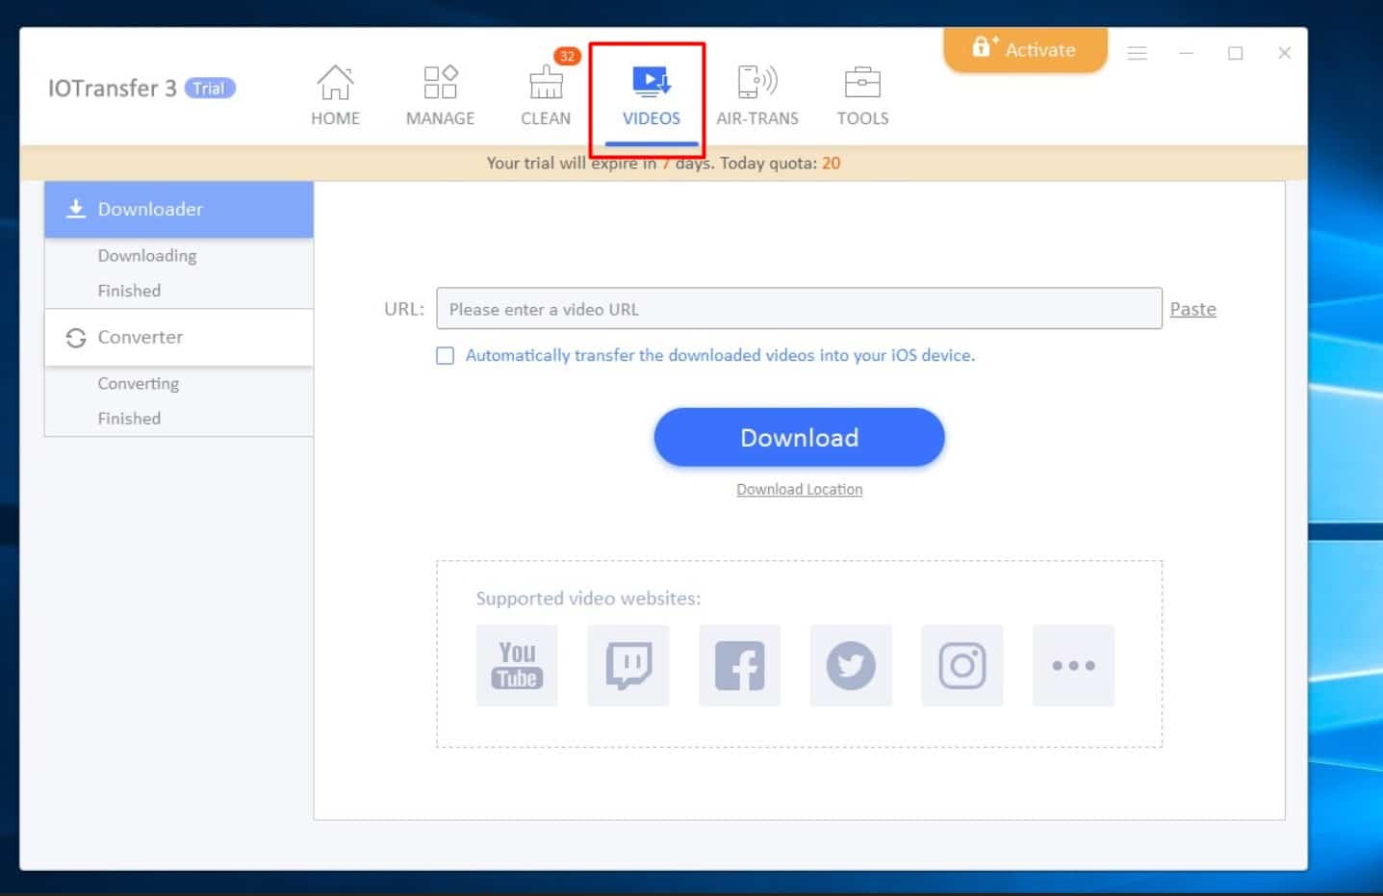Open the AIR-TRANS wireless transfer icon

(756, 85)
